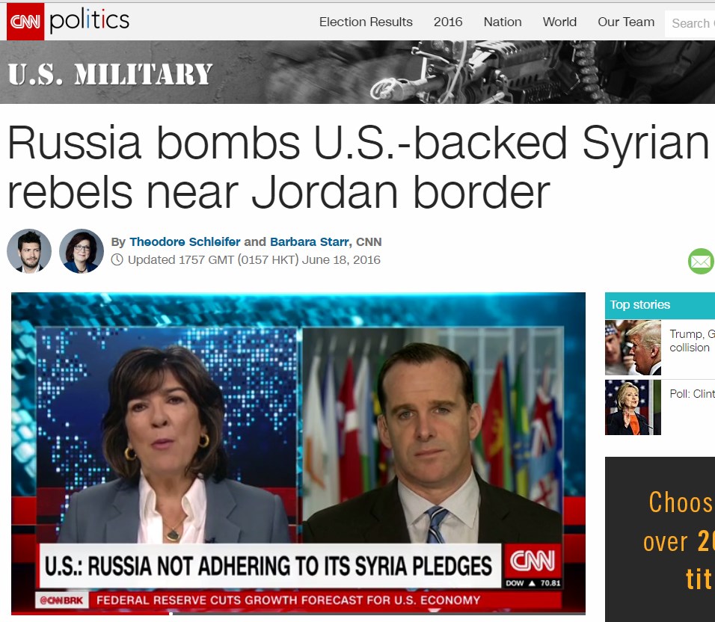This screenshot has width=715, height=622.
Task: Click the U.S. Military banner
Action: coord(357,72)
